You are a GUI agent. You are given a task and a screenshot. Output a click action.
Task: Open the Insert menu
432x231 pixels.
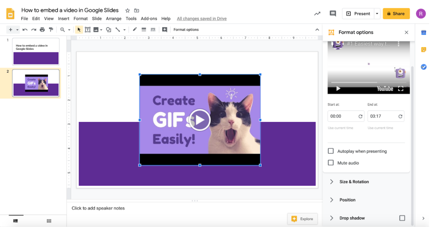pos(64,19)
